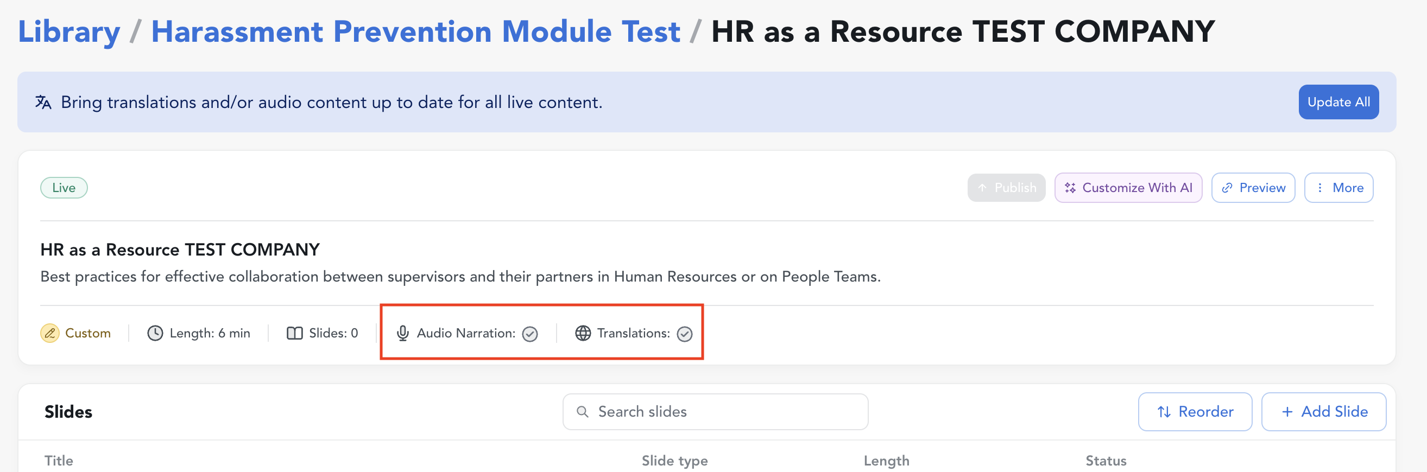Screen dimensions: 1427x472
Task: Click the Title column header
Action: (x=59, y=461)
